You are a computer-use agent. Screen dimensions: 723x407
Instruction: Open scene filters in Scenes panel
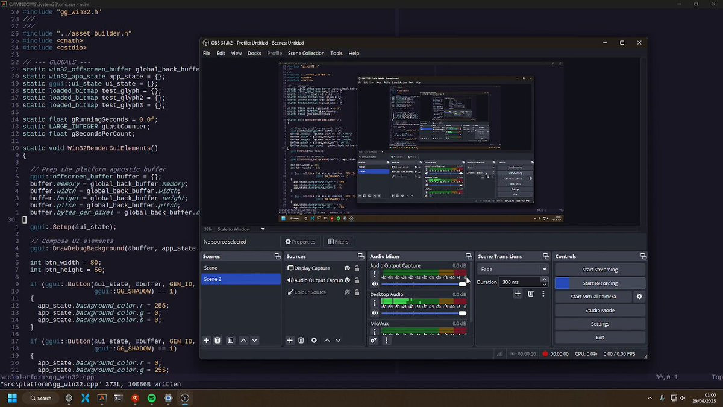[230, 341]
